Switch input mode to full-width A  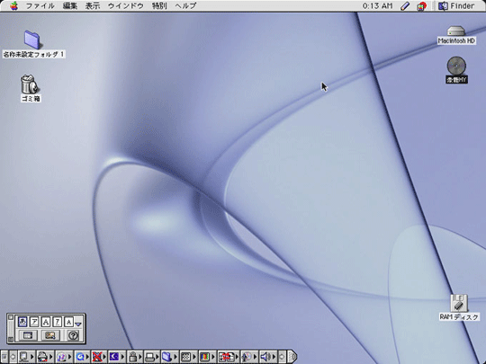46,322
